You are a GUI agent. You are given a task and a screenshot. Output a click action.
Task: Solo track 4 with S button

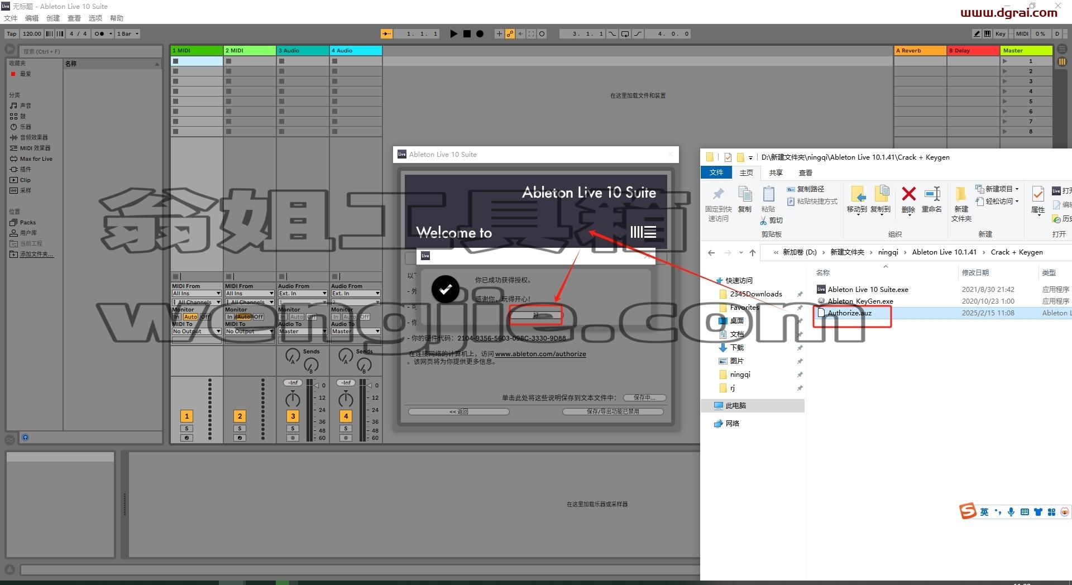346,429
